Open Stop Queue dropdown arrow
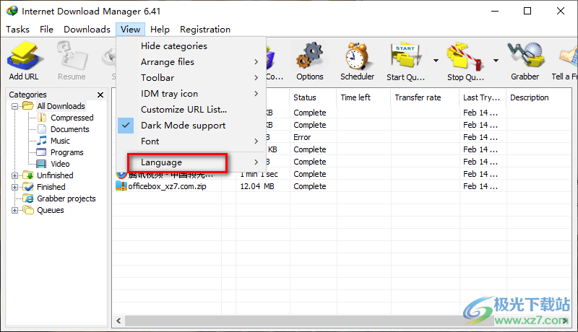578x332 pixels. click(496, 61)
